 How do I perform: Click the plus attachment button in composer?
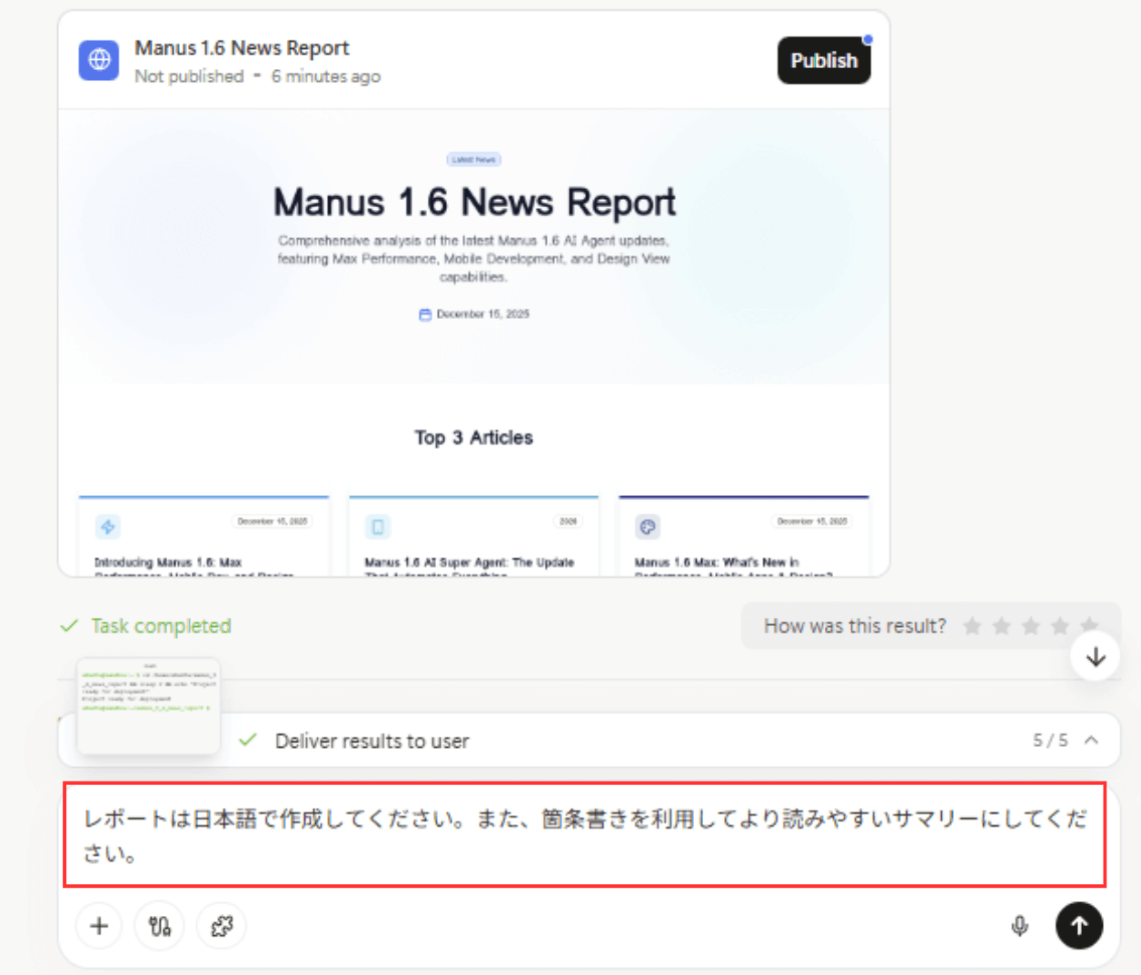[x=99, y=926]
